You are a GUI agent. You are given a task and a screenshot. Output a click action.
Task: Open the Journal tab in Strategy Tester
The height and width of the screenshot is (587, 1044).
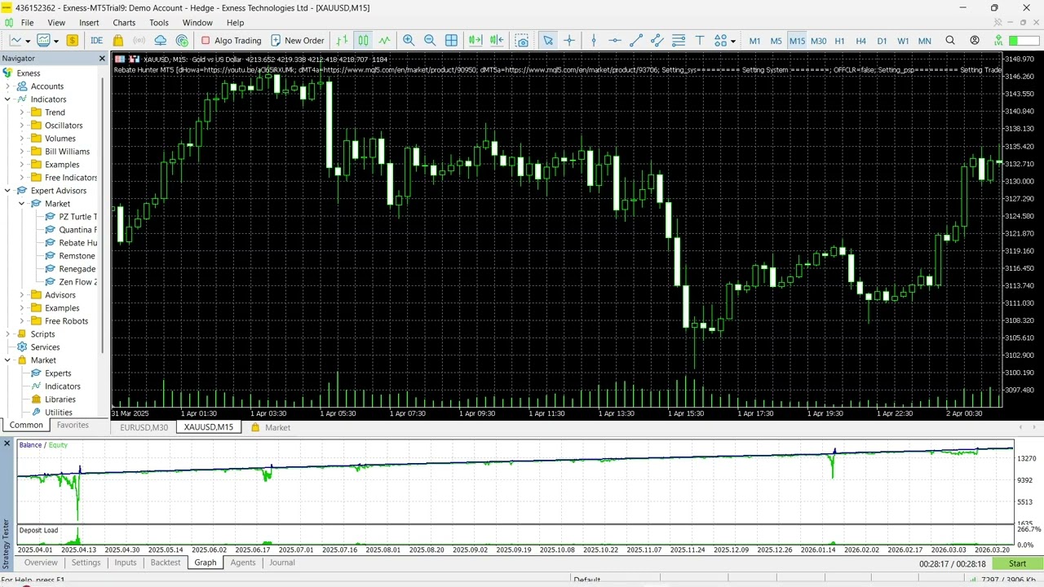pos(282,563)
